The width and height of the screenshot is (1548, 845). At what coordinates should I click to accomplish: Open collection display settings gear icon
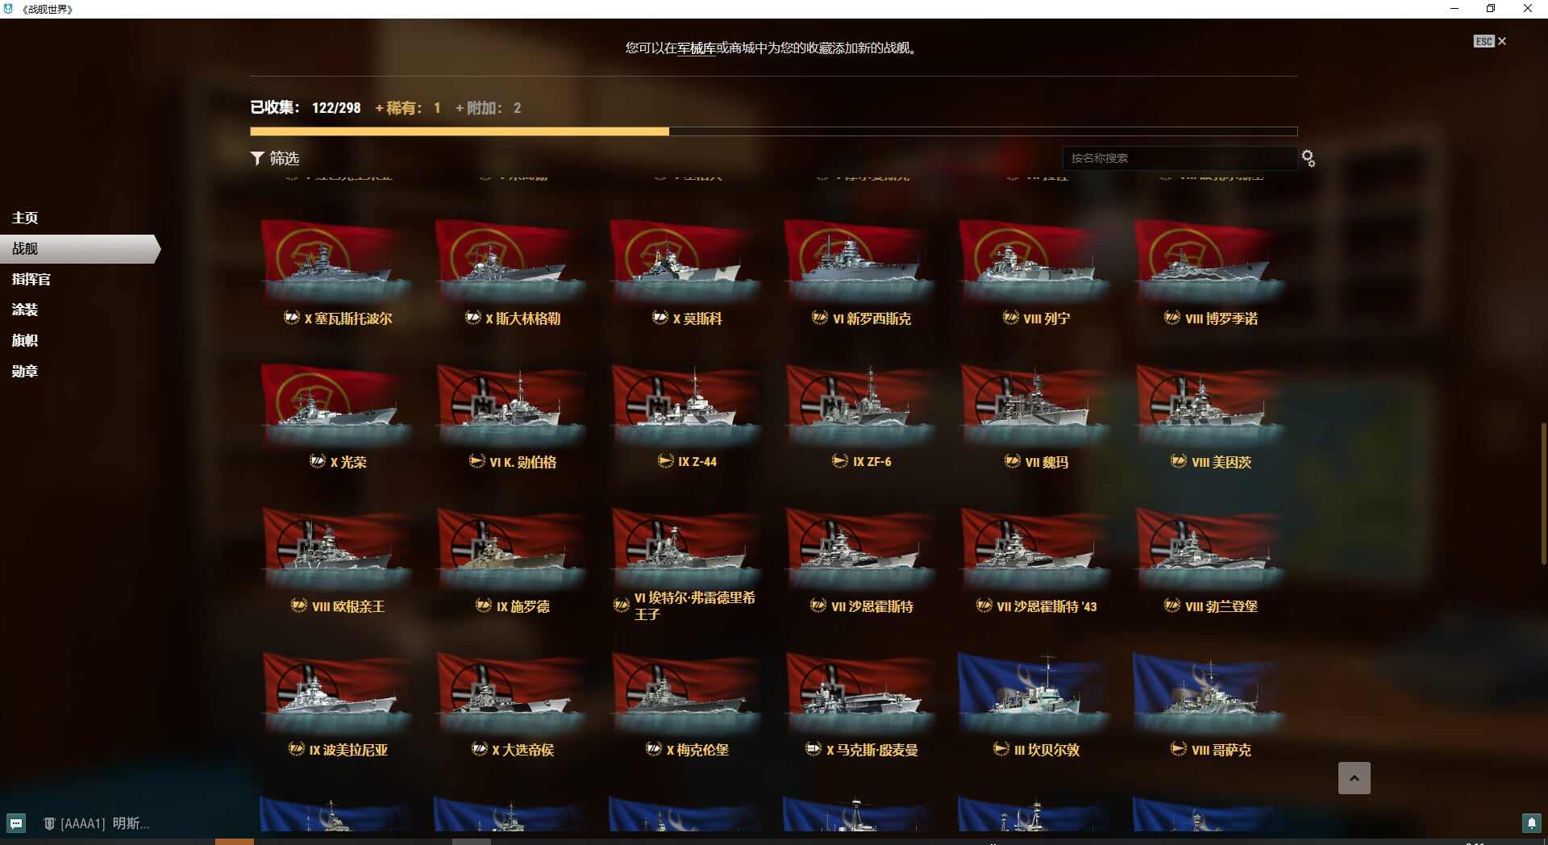(x=1308, y=158)
